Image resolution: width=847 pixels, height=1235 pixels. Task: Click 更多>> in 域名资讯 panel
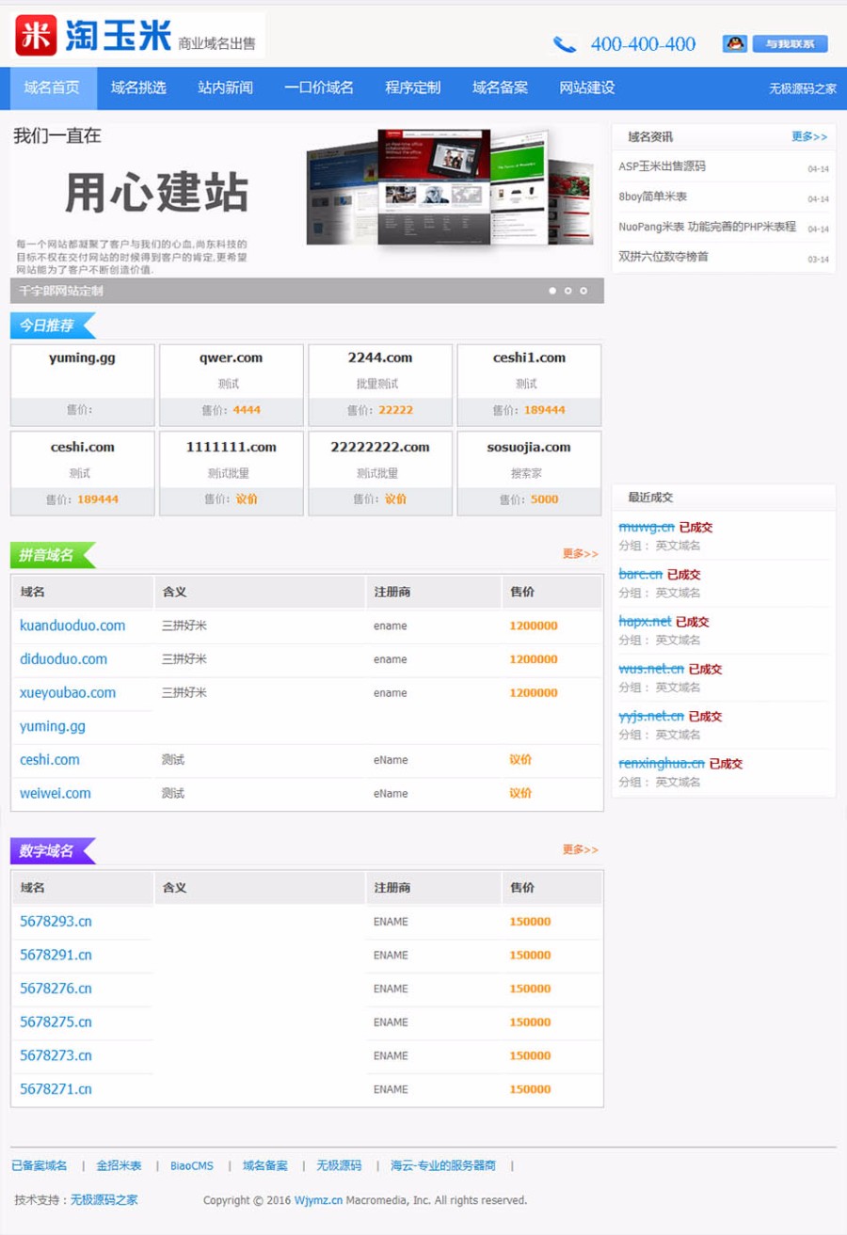click(810, 136)
